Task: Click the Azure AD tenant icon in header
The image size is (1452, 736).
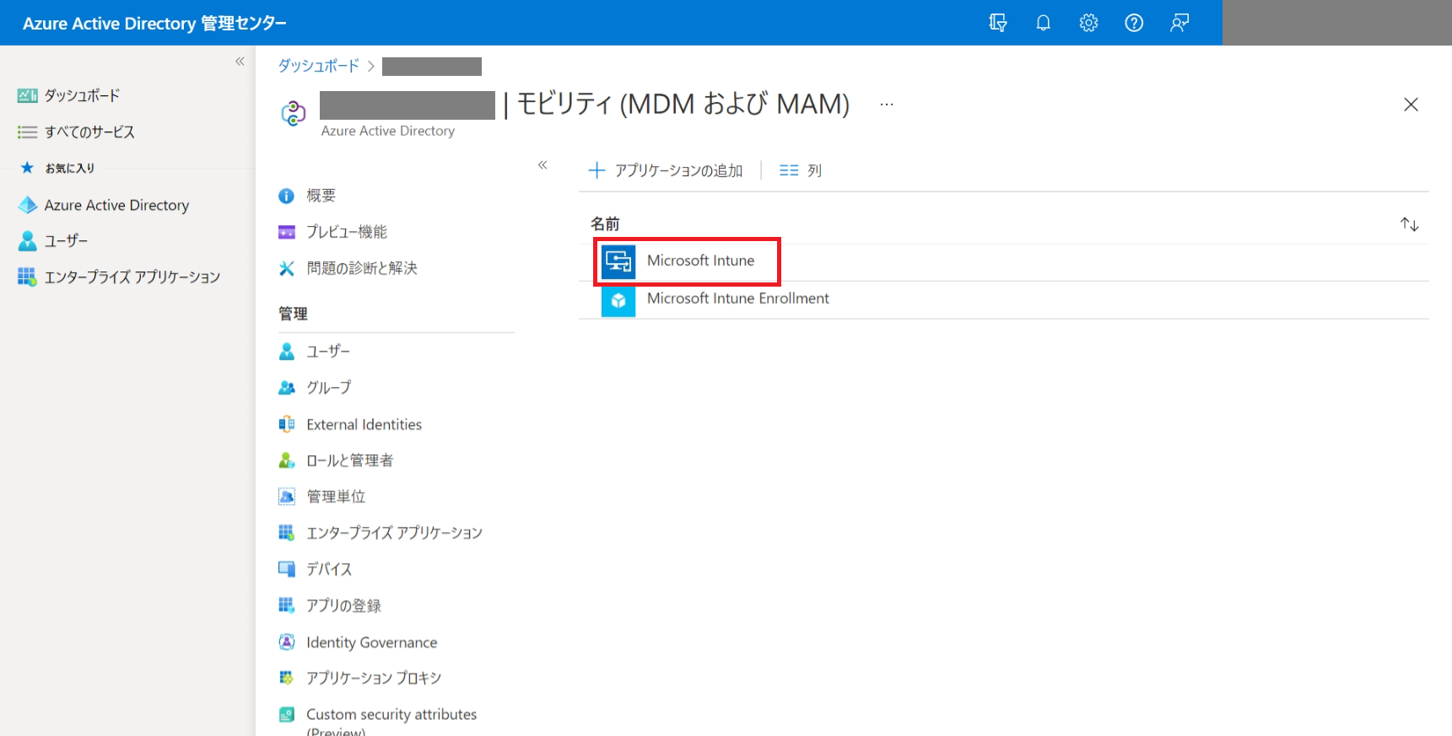Action: [294, 112]
